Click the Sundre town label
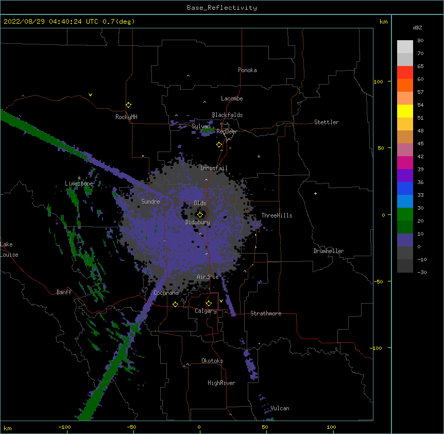 [x=150, y=202]
